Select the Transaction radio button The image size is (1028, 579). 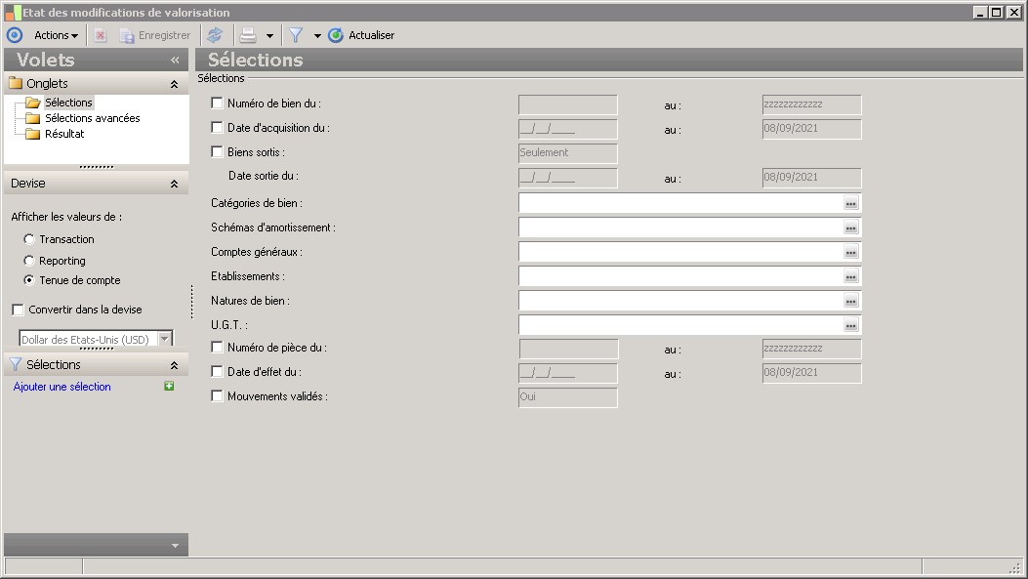(29, 239)
